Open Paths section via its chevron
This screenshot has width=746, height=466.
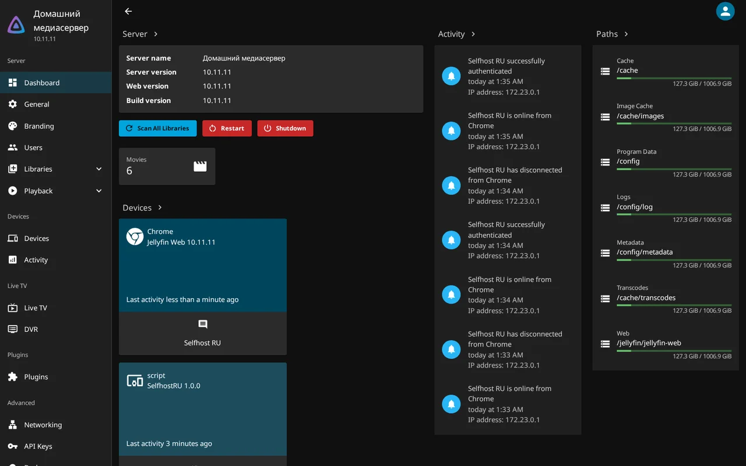(626, 34)
